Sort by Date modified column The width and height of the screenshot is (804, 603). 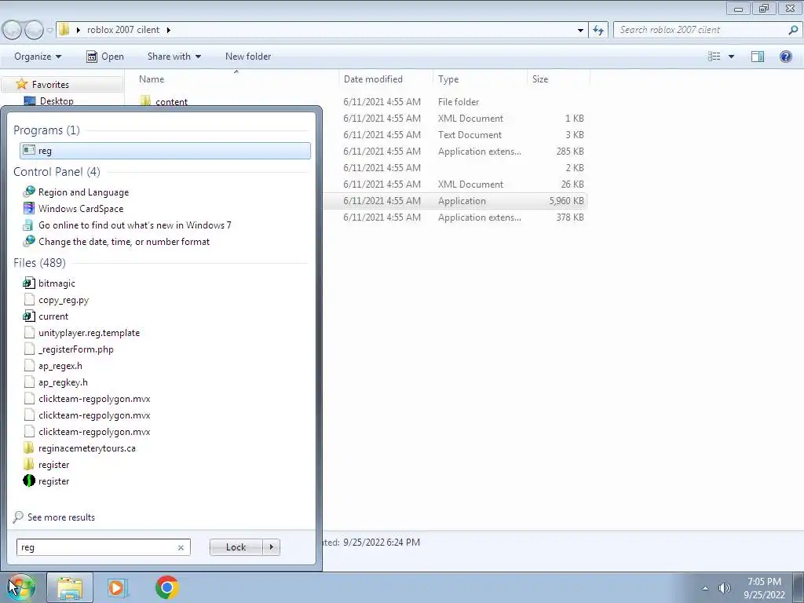coord(373,79)
